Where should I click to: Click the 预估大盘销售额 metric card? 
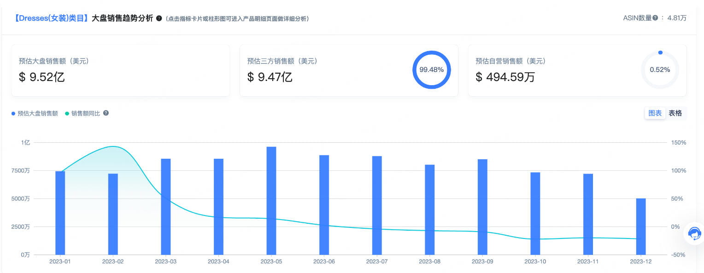point(121,70)
